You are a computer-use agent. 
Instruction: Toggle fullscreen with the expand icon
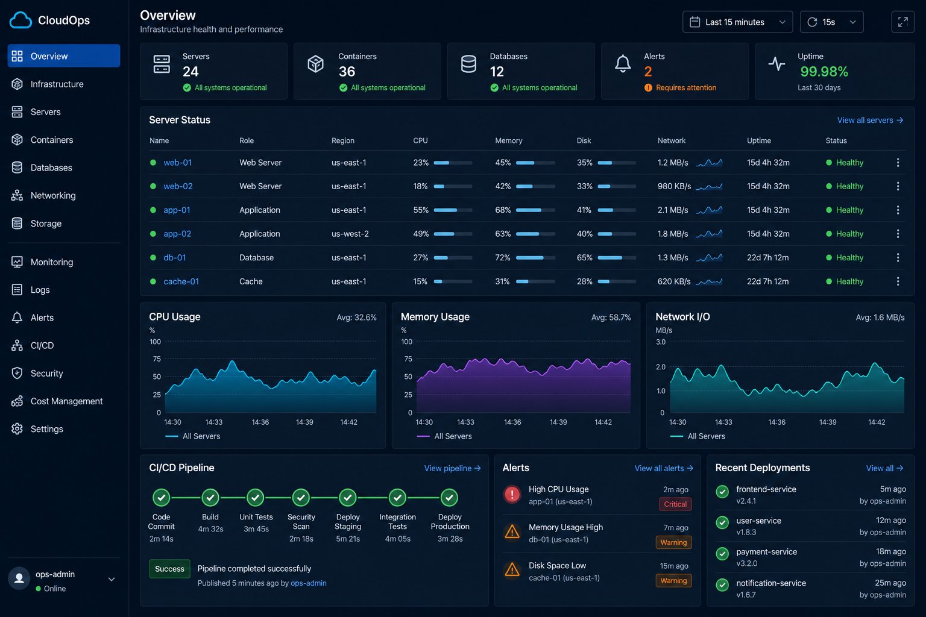[x=902, y=22]
